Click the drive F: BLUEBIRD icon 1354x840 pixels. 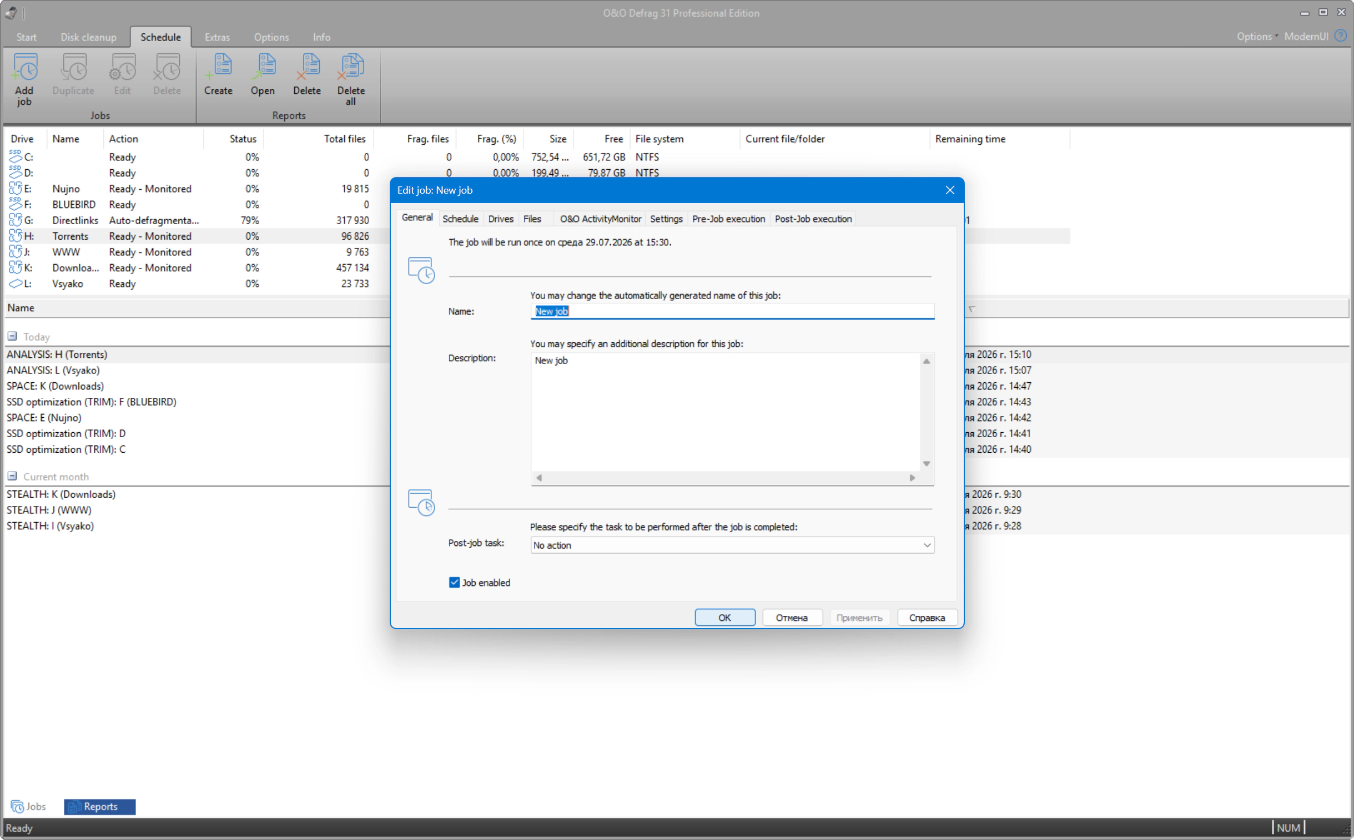click(15, 204)
